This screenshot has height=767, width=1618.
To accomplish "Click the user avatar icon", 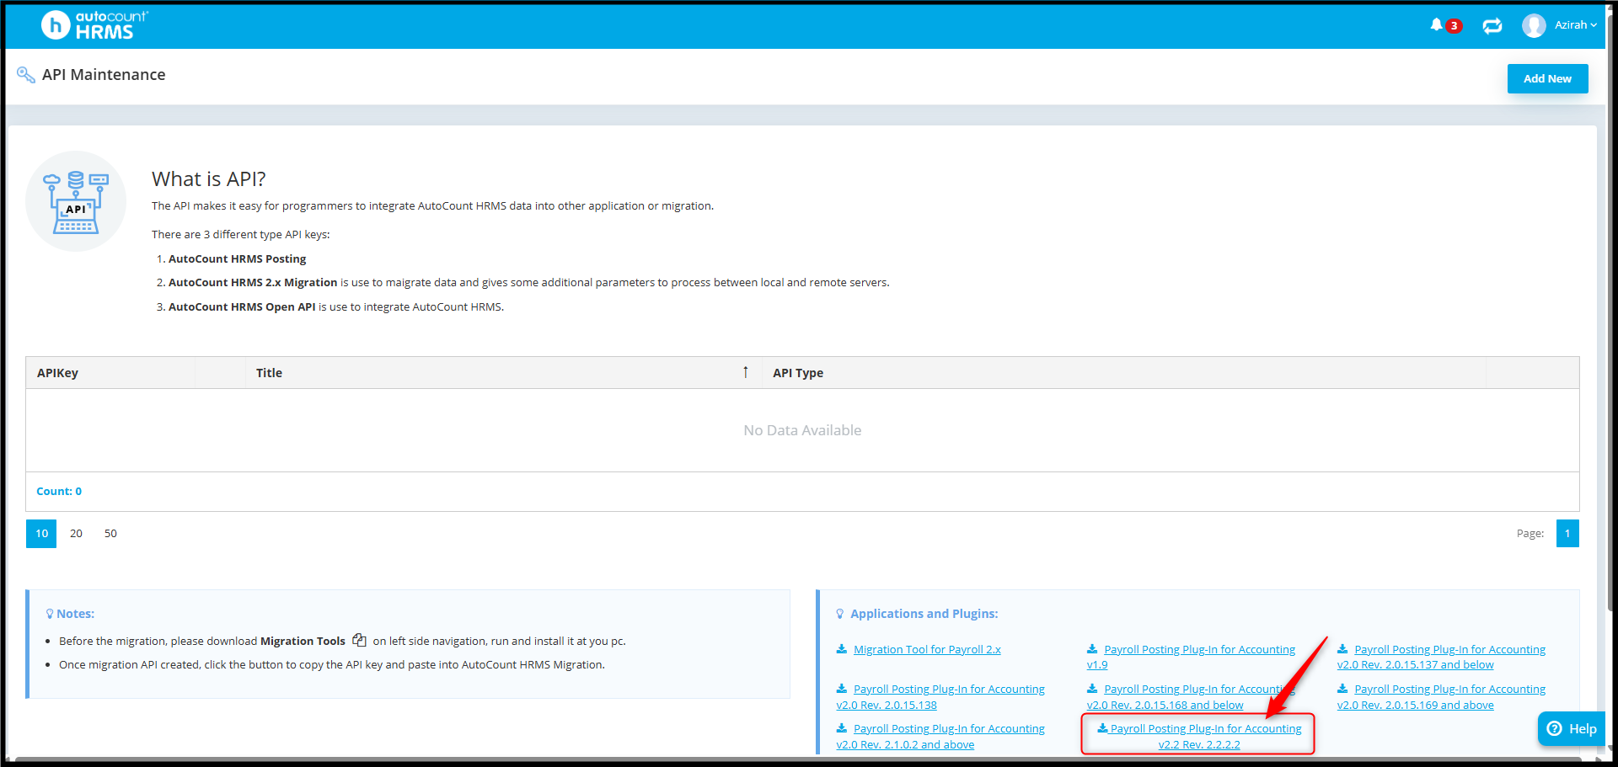I will click(x=1534, y=25).
